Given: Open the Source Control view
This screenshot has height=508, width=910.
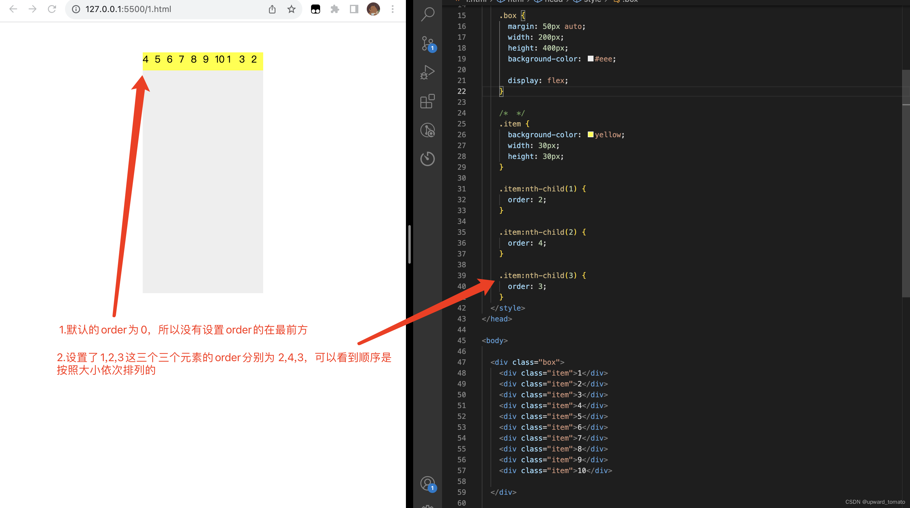Looking at the screenshot, I should coord(428,44).
